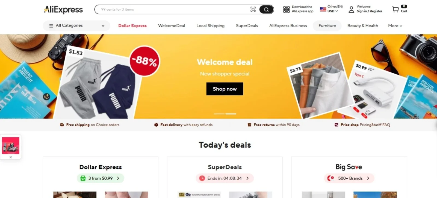The image size is (437, 198).
Task: Open the More menu chevron
Action: click(401, 26)
